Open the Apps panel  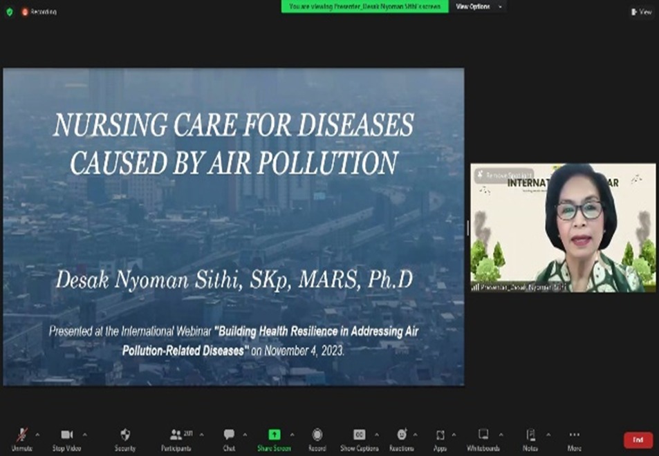[440, 438]
